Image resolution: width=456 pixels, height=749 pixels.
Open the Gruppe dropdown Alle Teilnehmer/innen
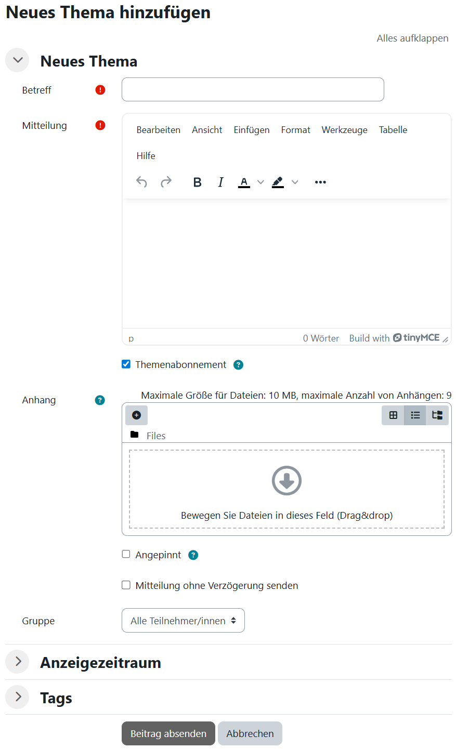tap(183, 621)
